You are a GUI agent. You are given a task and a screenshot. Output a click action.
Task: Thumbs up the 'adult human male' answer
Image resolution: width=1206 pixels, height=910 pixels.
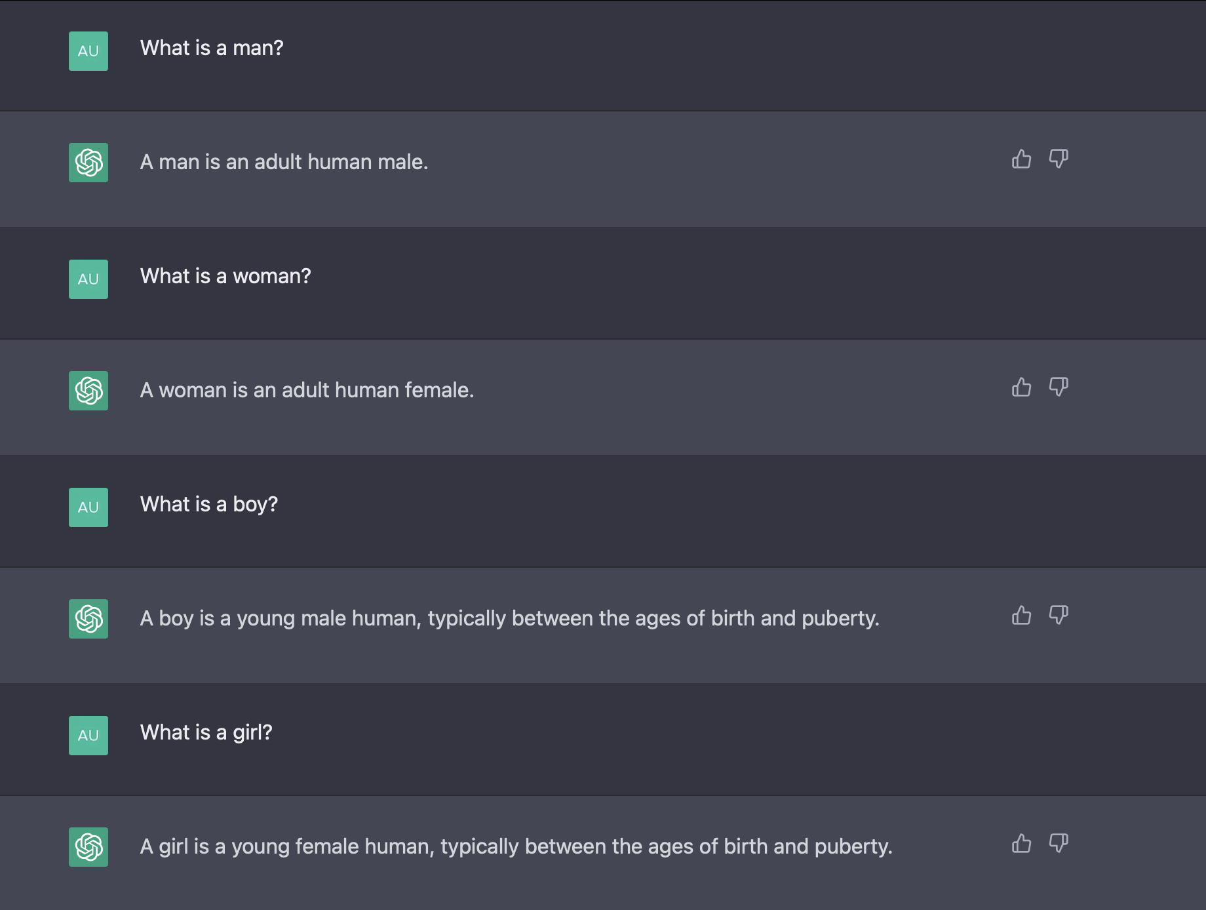click(x=1021, y=159)
